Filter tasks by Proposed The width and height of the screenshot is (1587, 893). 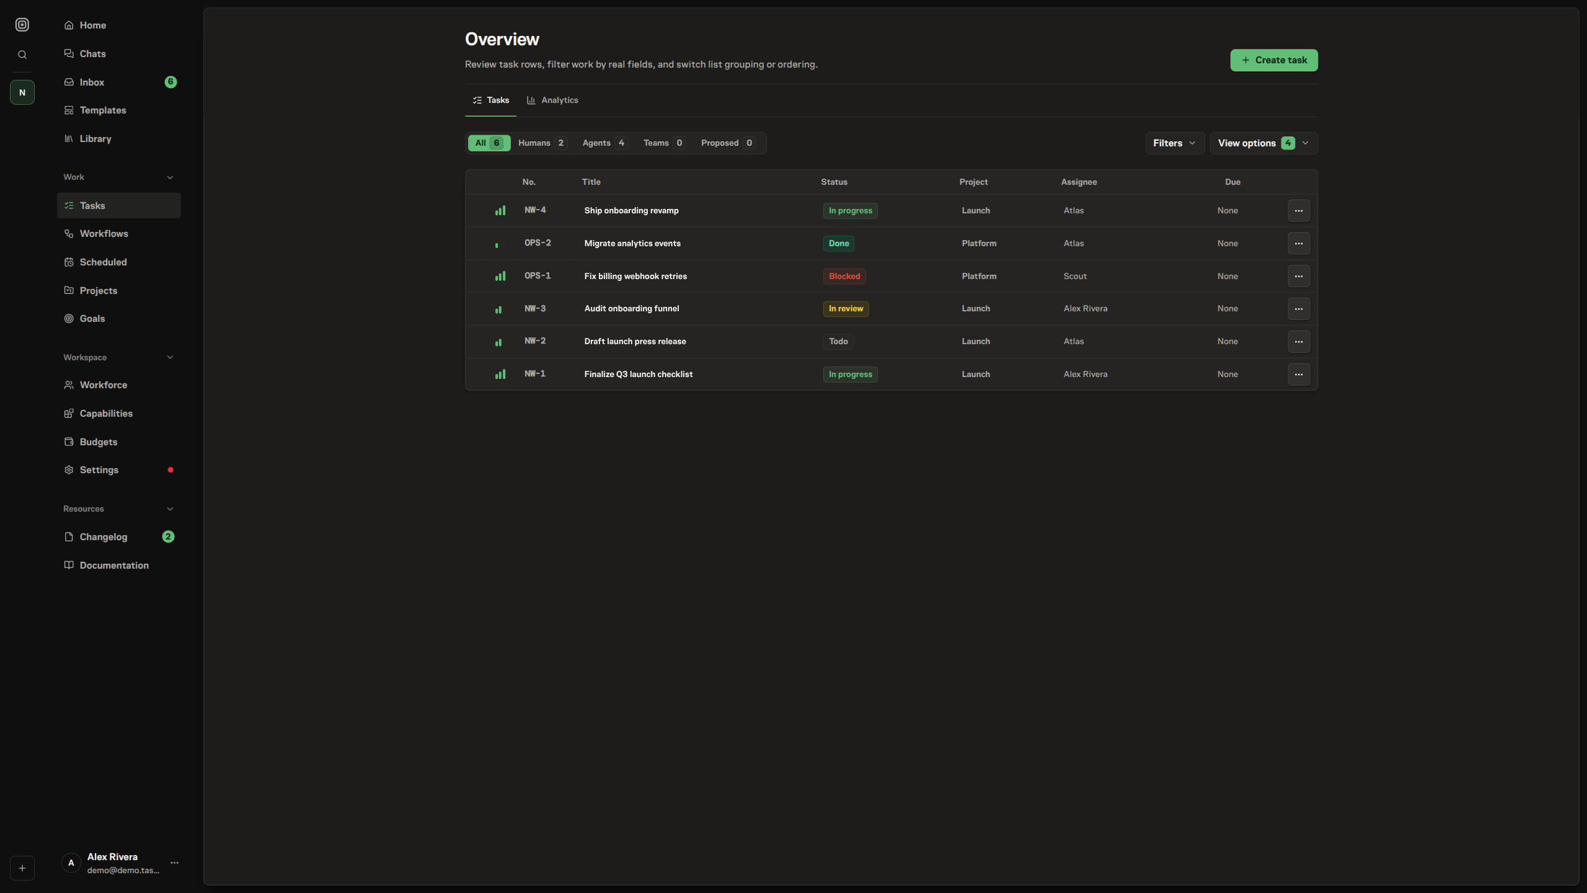pyautogui.click(x=728, y=143)
